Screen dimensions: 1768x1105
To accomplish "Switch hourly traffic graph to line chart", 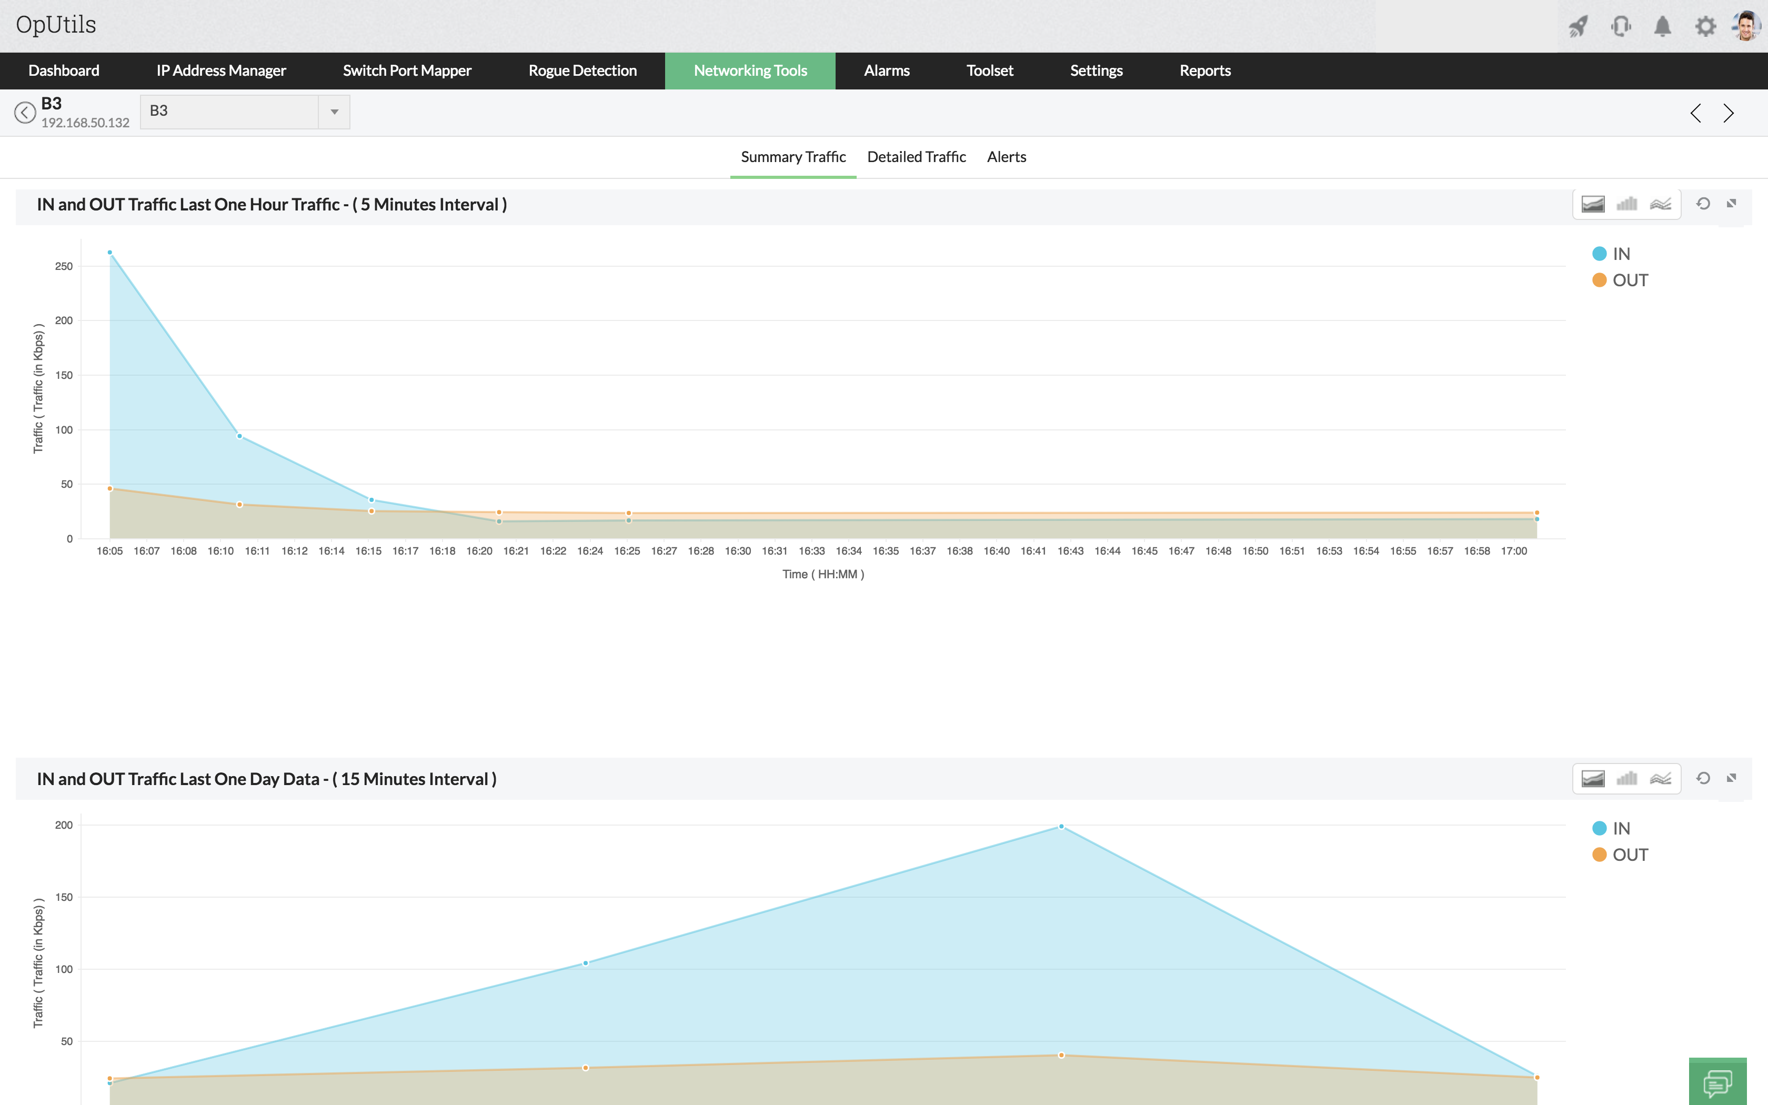I will pos(1660,204).
